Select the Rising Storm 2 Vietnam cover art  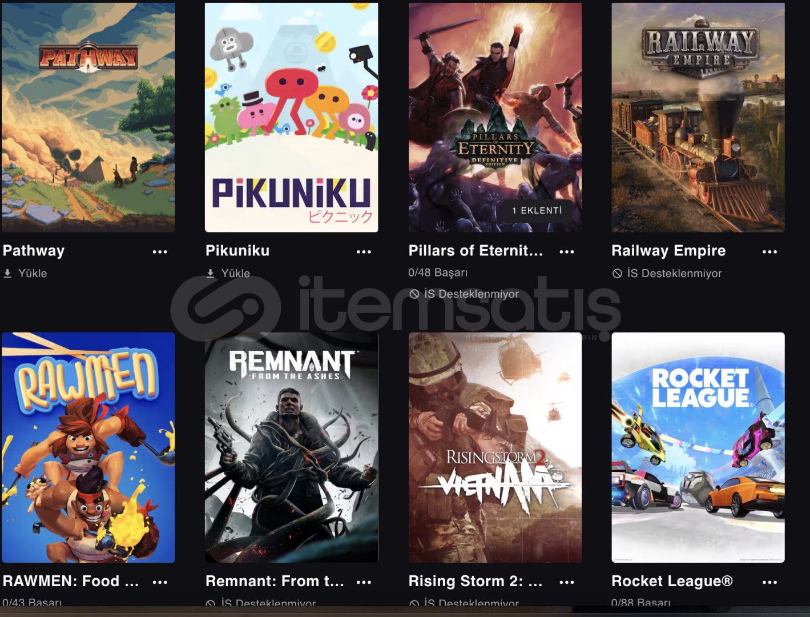pyautogui.click(x=495, y=447)
